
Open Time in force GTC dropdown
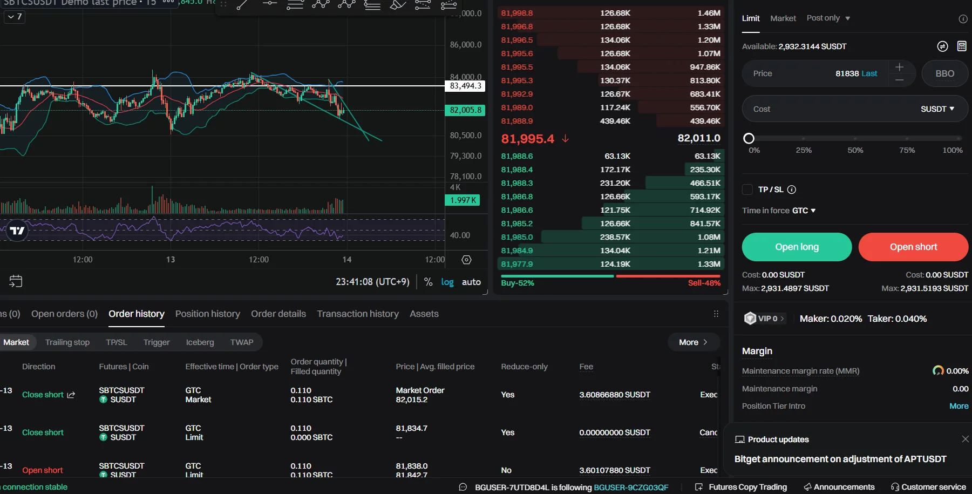pyautogui.click(x=804, y=211)
